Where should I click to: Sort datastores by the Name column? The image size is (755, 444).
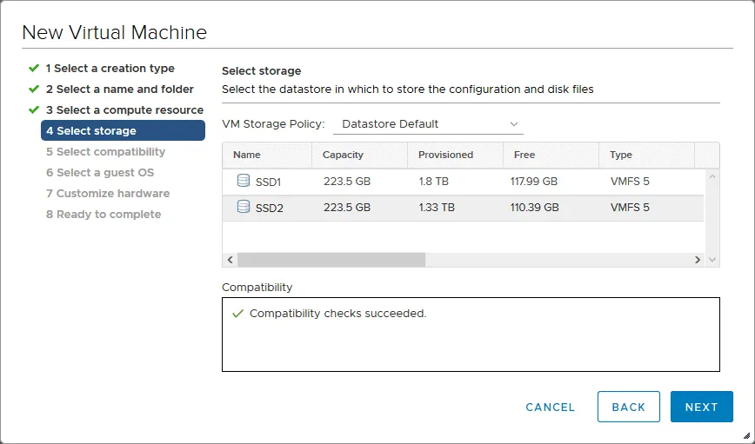tap(247, 155)
